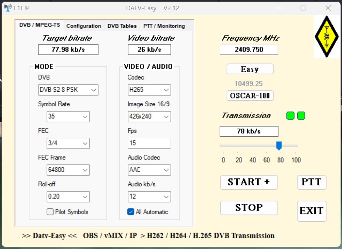
Task: Click the blue transmission level slider thumb
Action: point(279,145)
